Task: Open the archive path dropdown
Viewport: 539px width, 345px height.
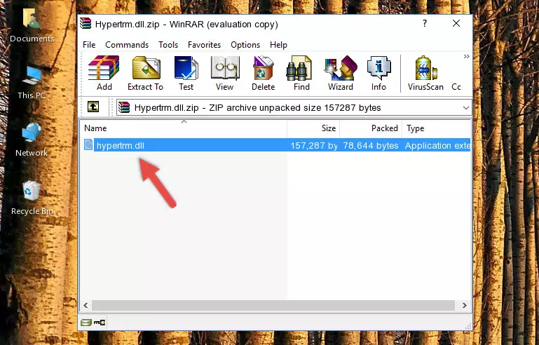Action: point(466,108)
